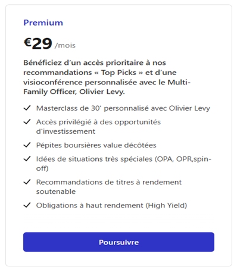Click the checkmark next to Idées de situations
Image resolution: width=237 pixels, height=267 pixels.
(x=27, y=159)
